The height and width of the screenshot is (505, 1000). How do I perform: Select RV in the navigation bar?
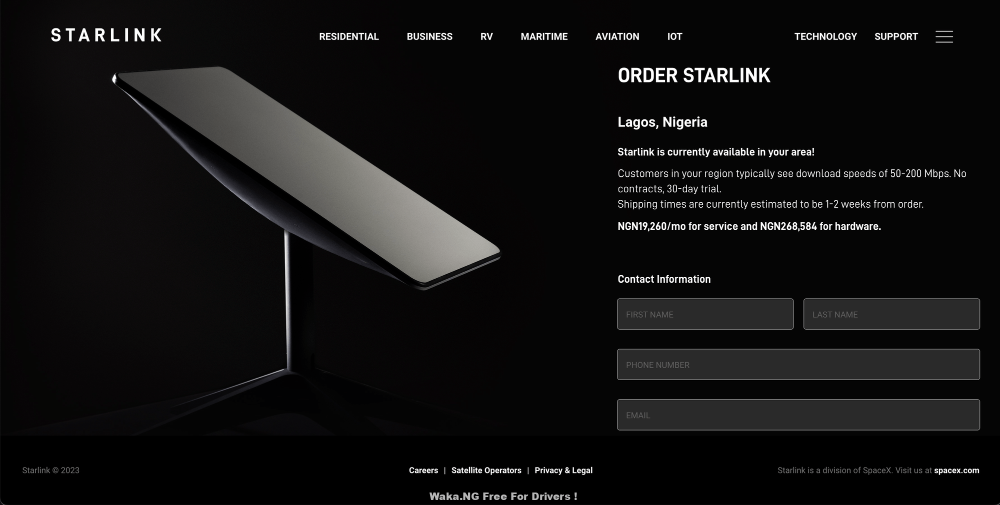pyautogui.click(x=486, y=36)
